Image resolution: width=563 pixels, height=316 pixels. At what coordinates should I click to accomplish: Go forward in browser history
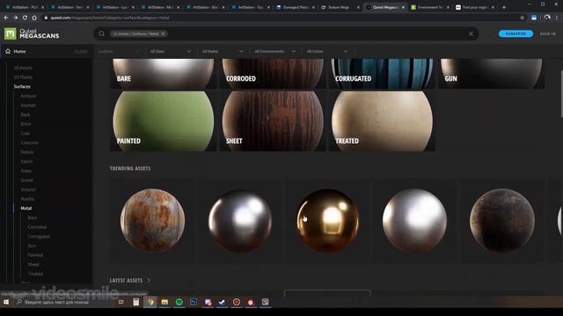pyautogui.click(x=16, y=18)
